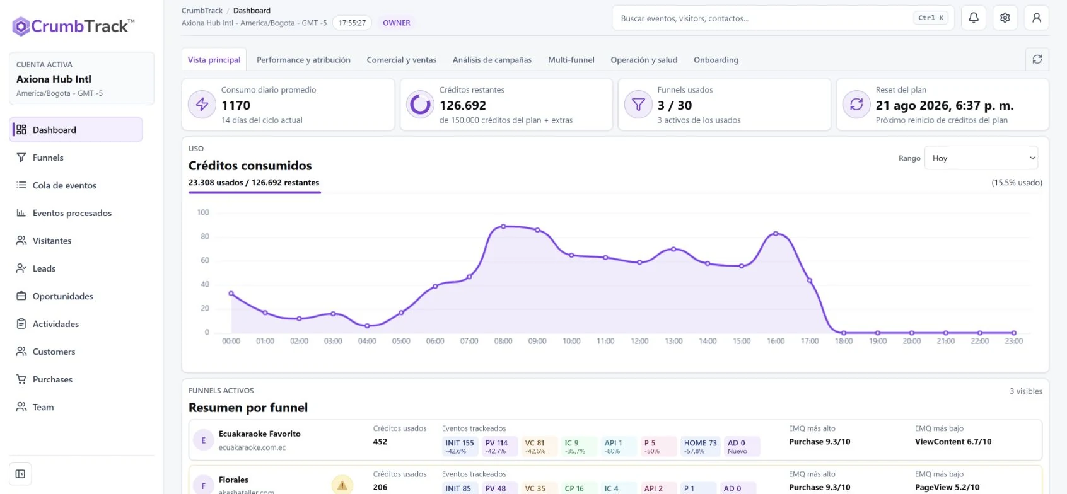Open the notifications bell icon
Screen dimensions: 1067x494
974,18
